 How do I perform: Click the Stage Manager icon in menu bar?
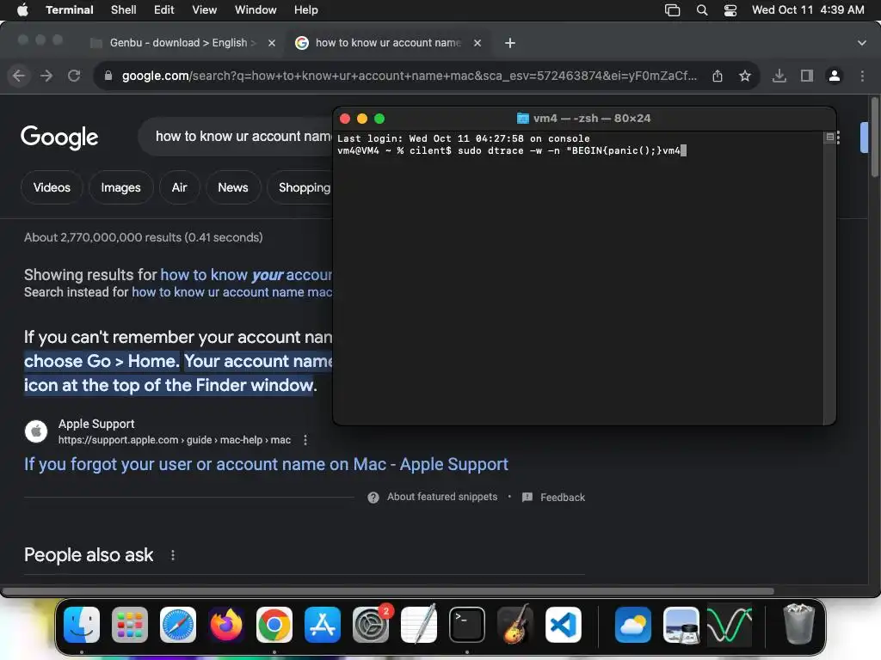pos(672,10)
